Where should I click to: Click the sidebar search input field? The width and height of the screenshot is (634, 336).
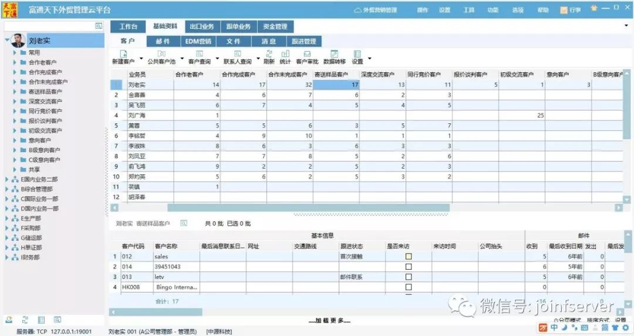[x=50, y=26]
